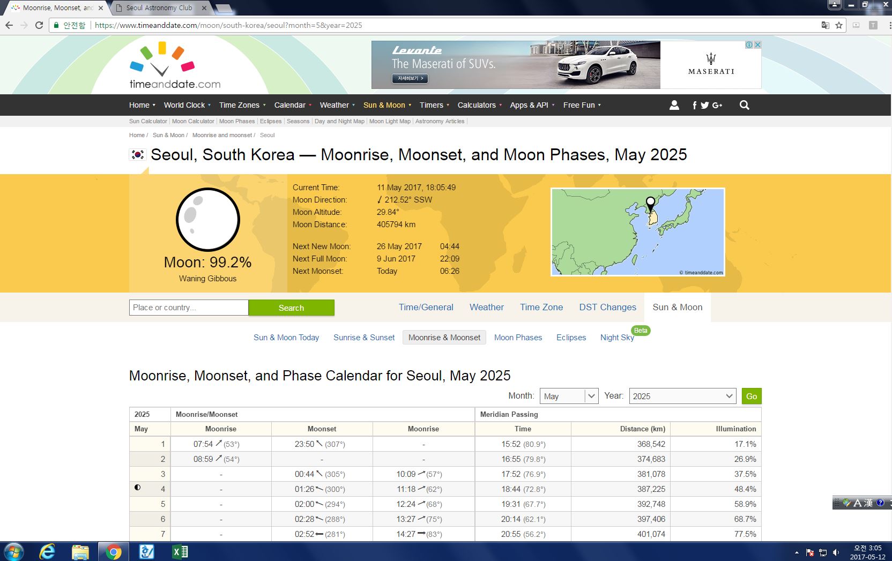
Task: Open timeanddate Google Plus icon
Action: click(x=717, y=106)
